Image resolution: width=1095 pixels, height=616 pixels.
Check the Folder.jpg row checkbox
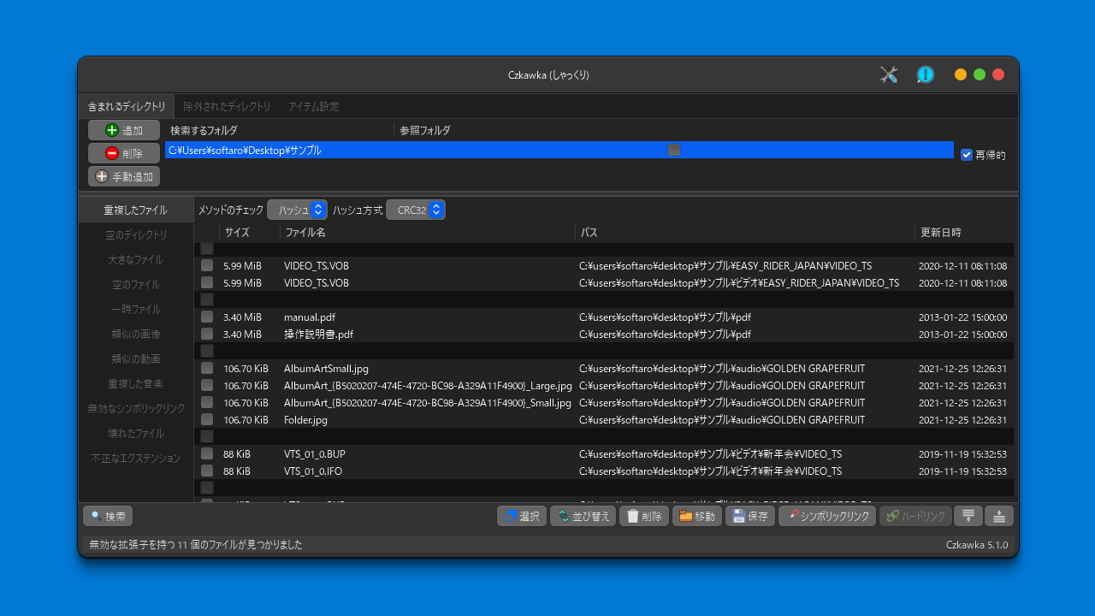[x=207, y=419]
